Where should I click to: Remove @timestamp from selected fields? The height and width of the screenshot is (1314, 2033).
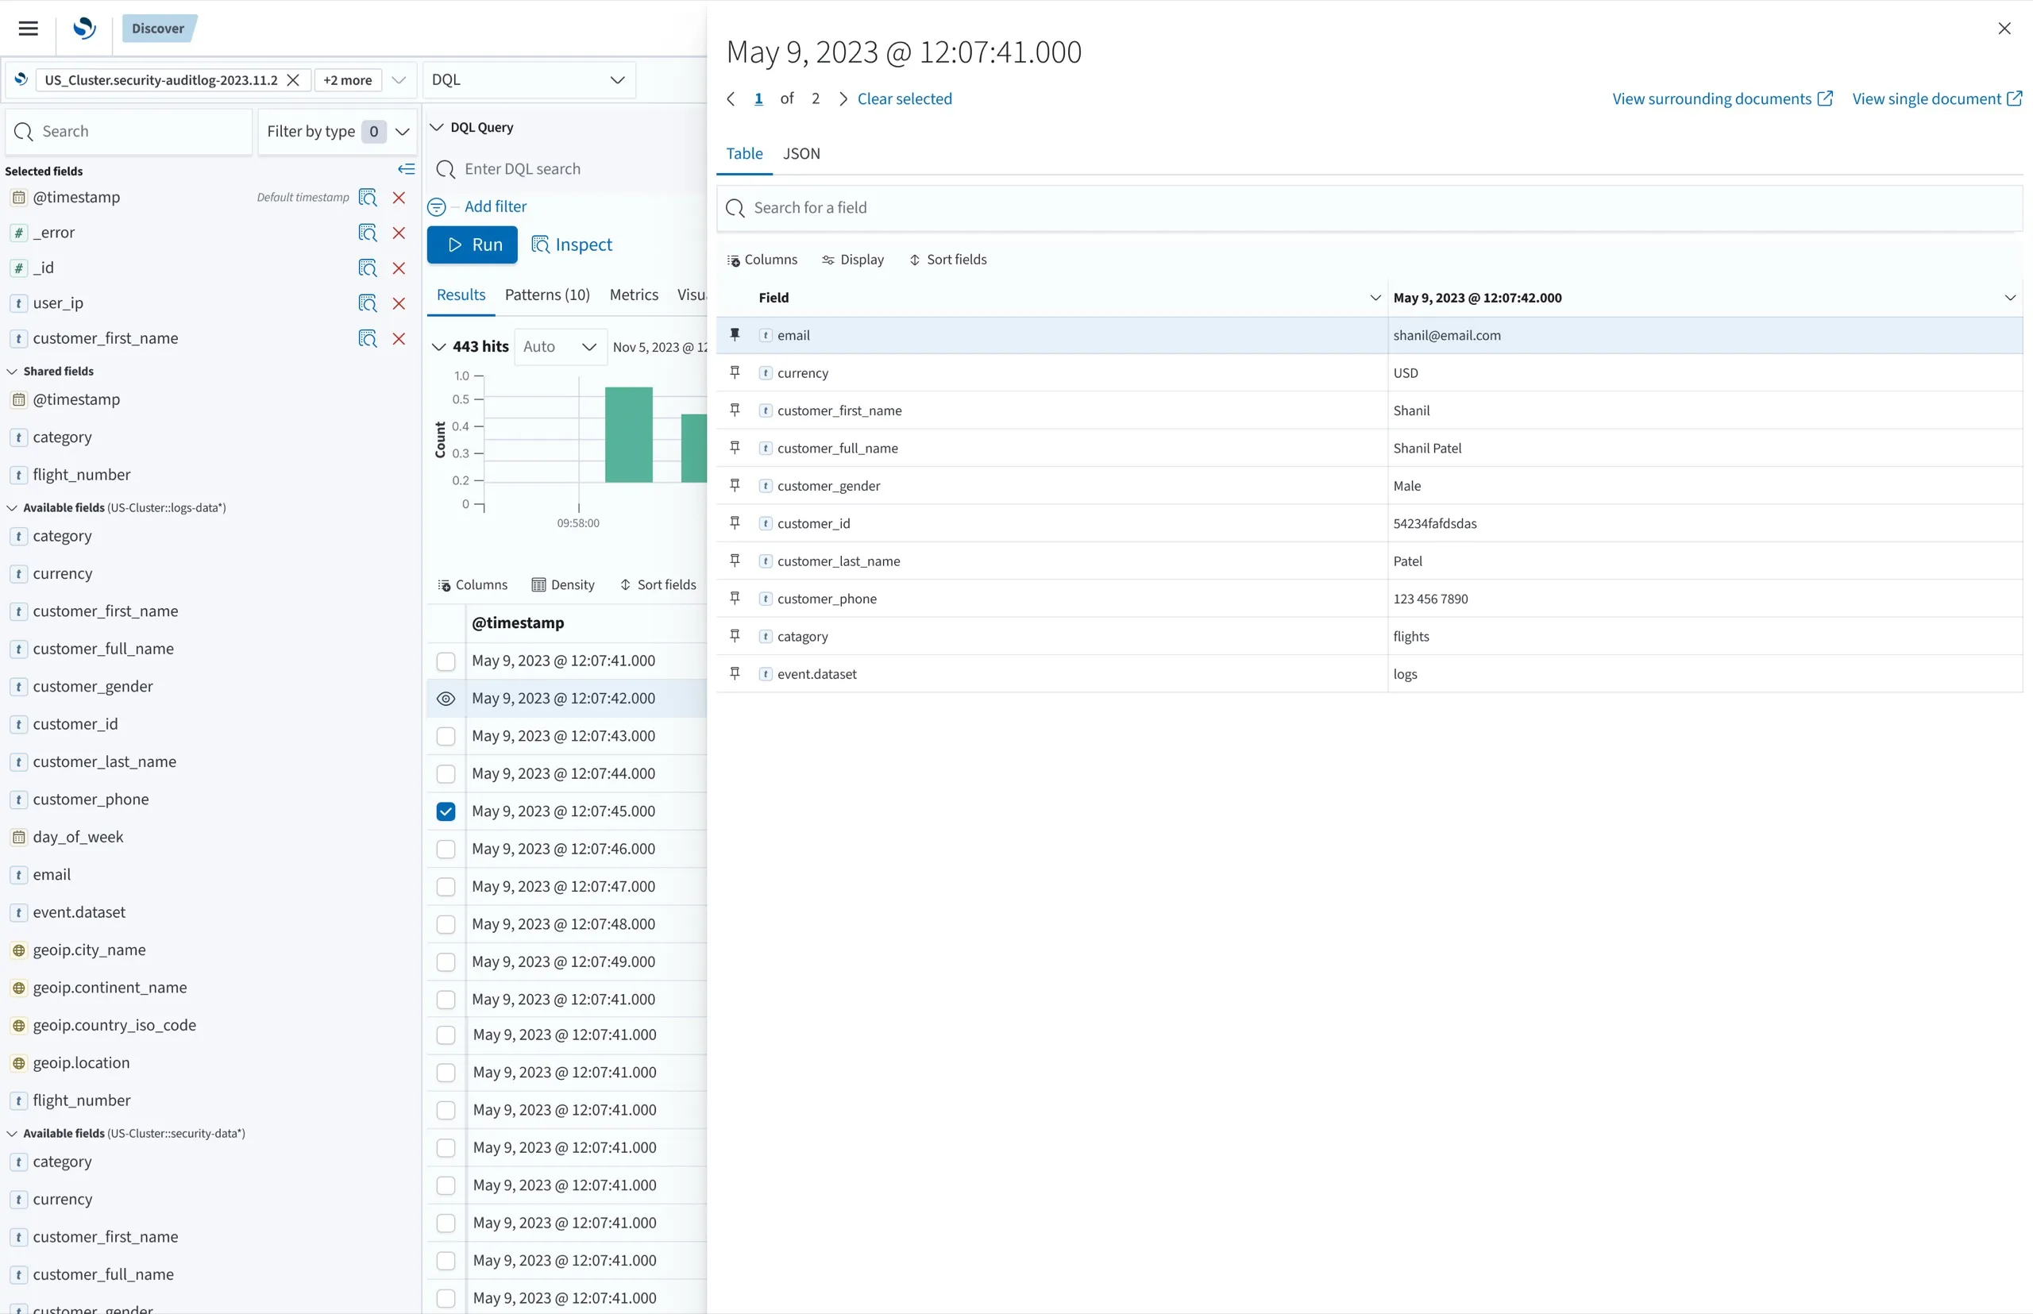click(399, 197)
